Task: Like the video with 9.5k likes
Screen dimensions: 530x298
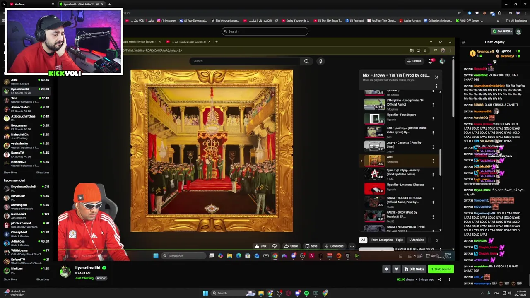Action: (260, 246)
